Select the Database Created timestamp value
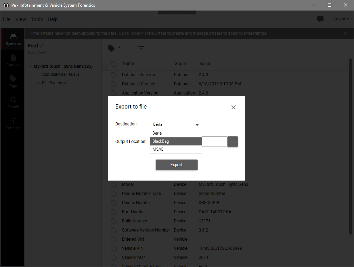The height and width of the screenshot is (267, 354). pos(220,84)
